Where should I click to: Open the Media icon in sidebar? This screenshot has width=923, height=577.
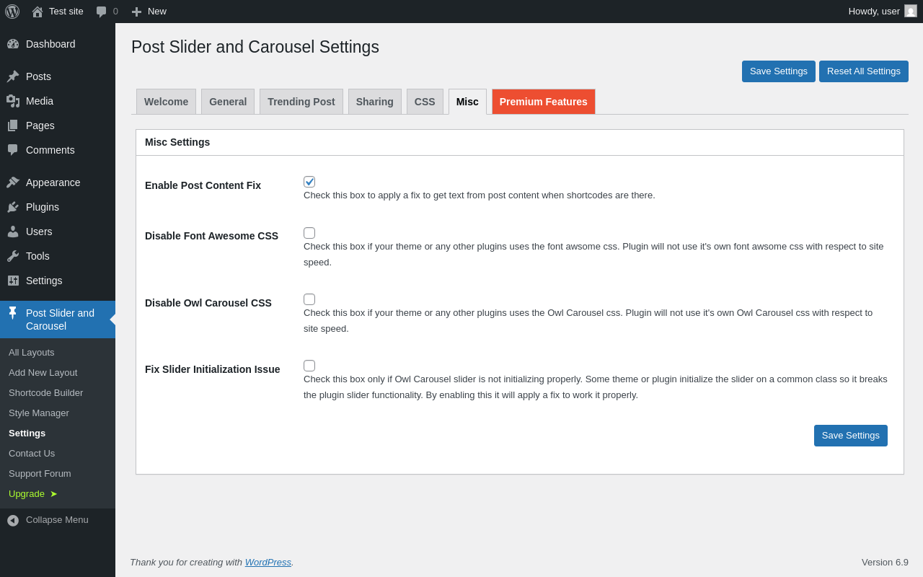tap(13, 101)
